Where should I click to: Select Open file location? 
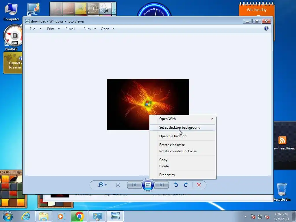tap(183, 136)
